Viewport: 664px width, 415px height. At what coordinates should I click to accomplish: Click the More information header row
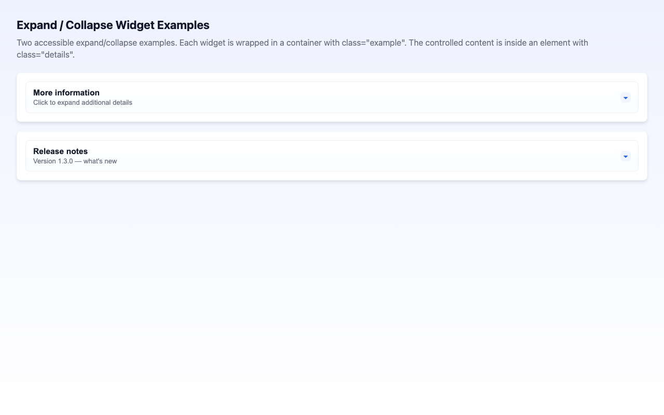point(332,97)
